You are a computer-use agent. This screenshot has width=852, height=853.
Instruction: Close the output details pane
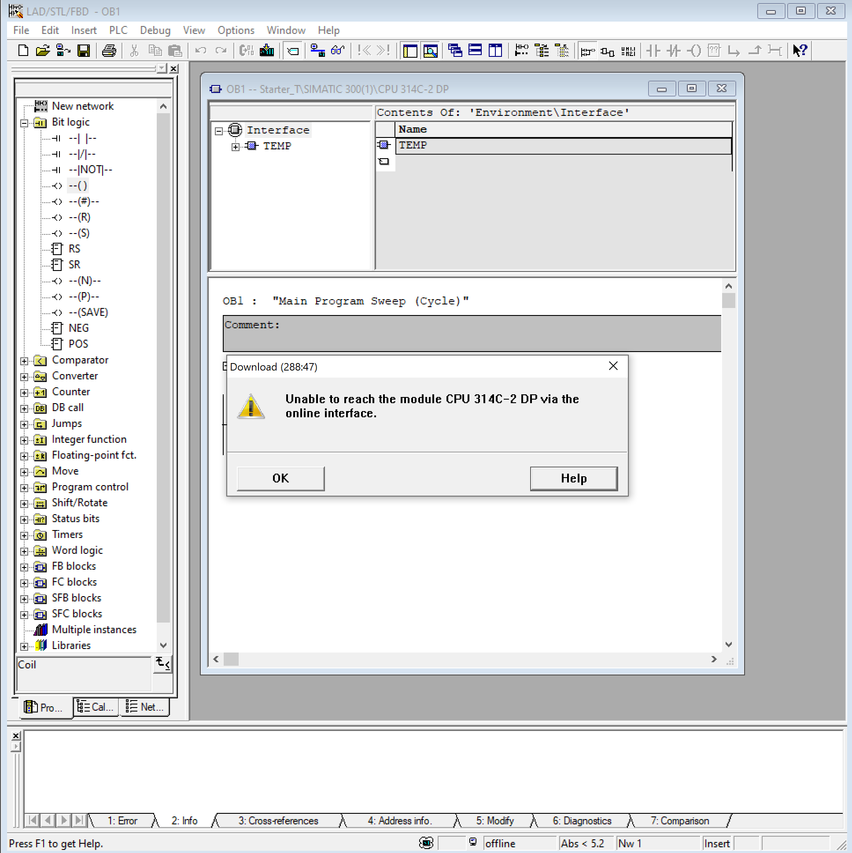click(16, 735)
